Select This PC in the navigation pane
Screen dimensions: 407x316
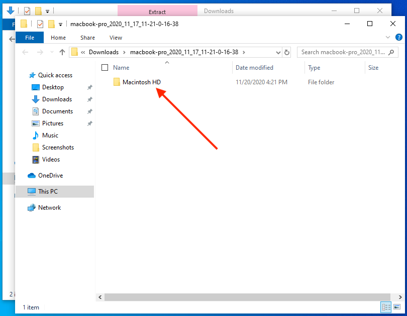coord(55,192)
